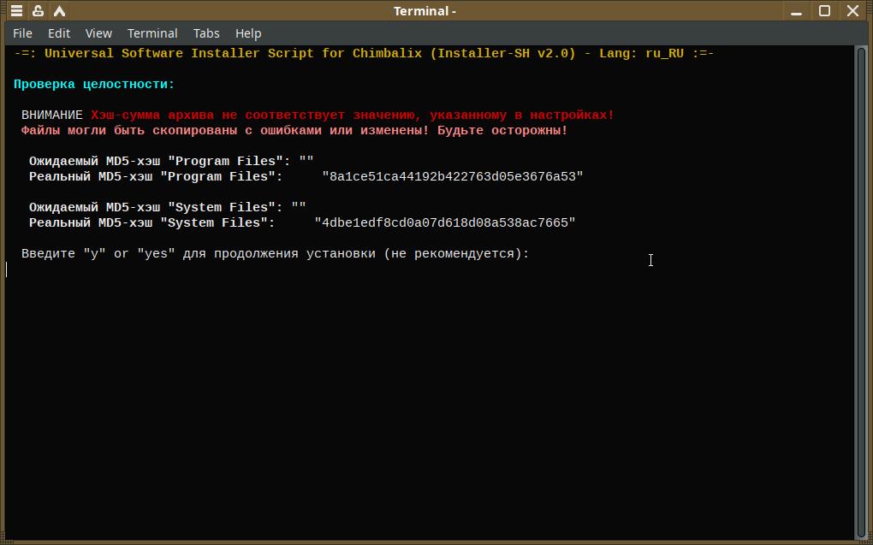
Task: Click the empty input line below the prompt
Action: point(257,270)
